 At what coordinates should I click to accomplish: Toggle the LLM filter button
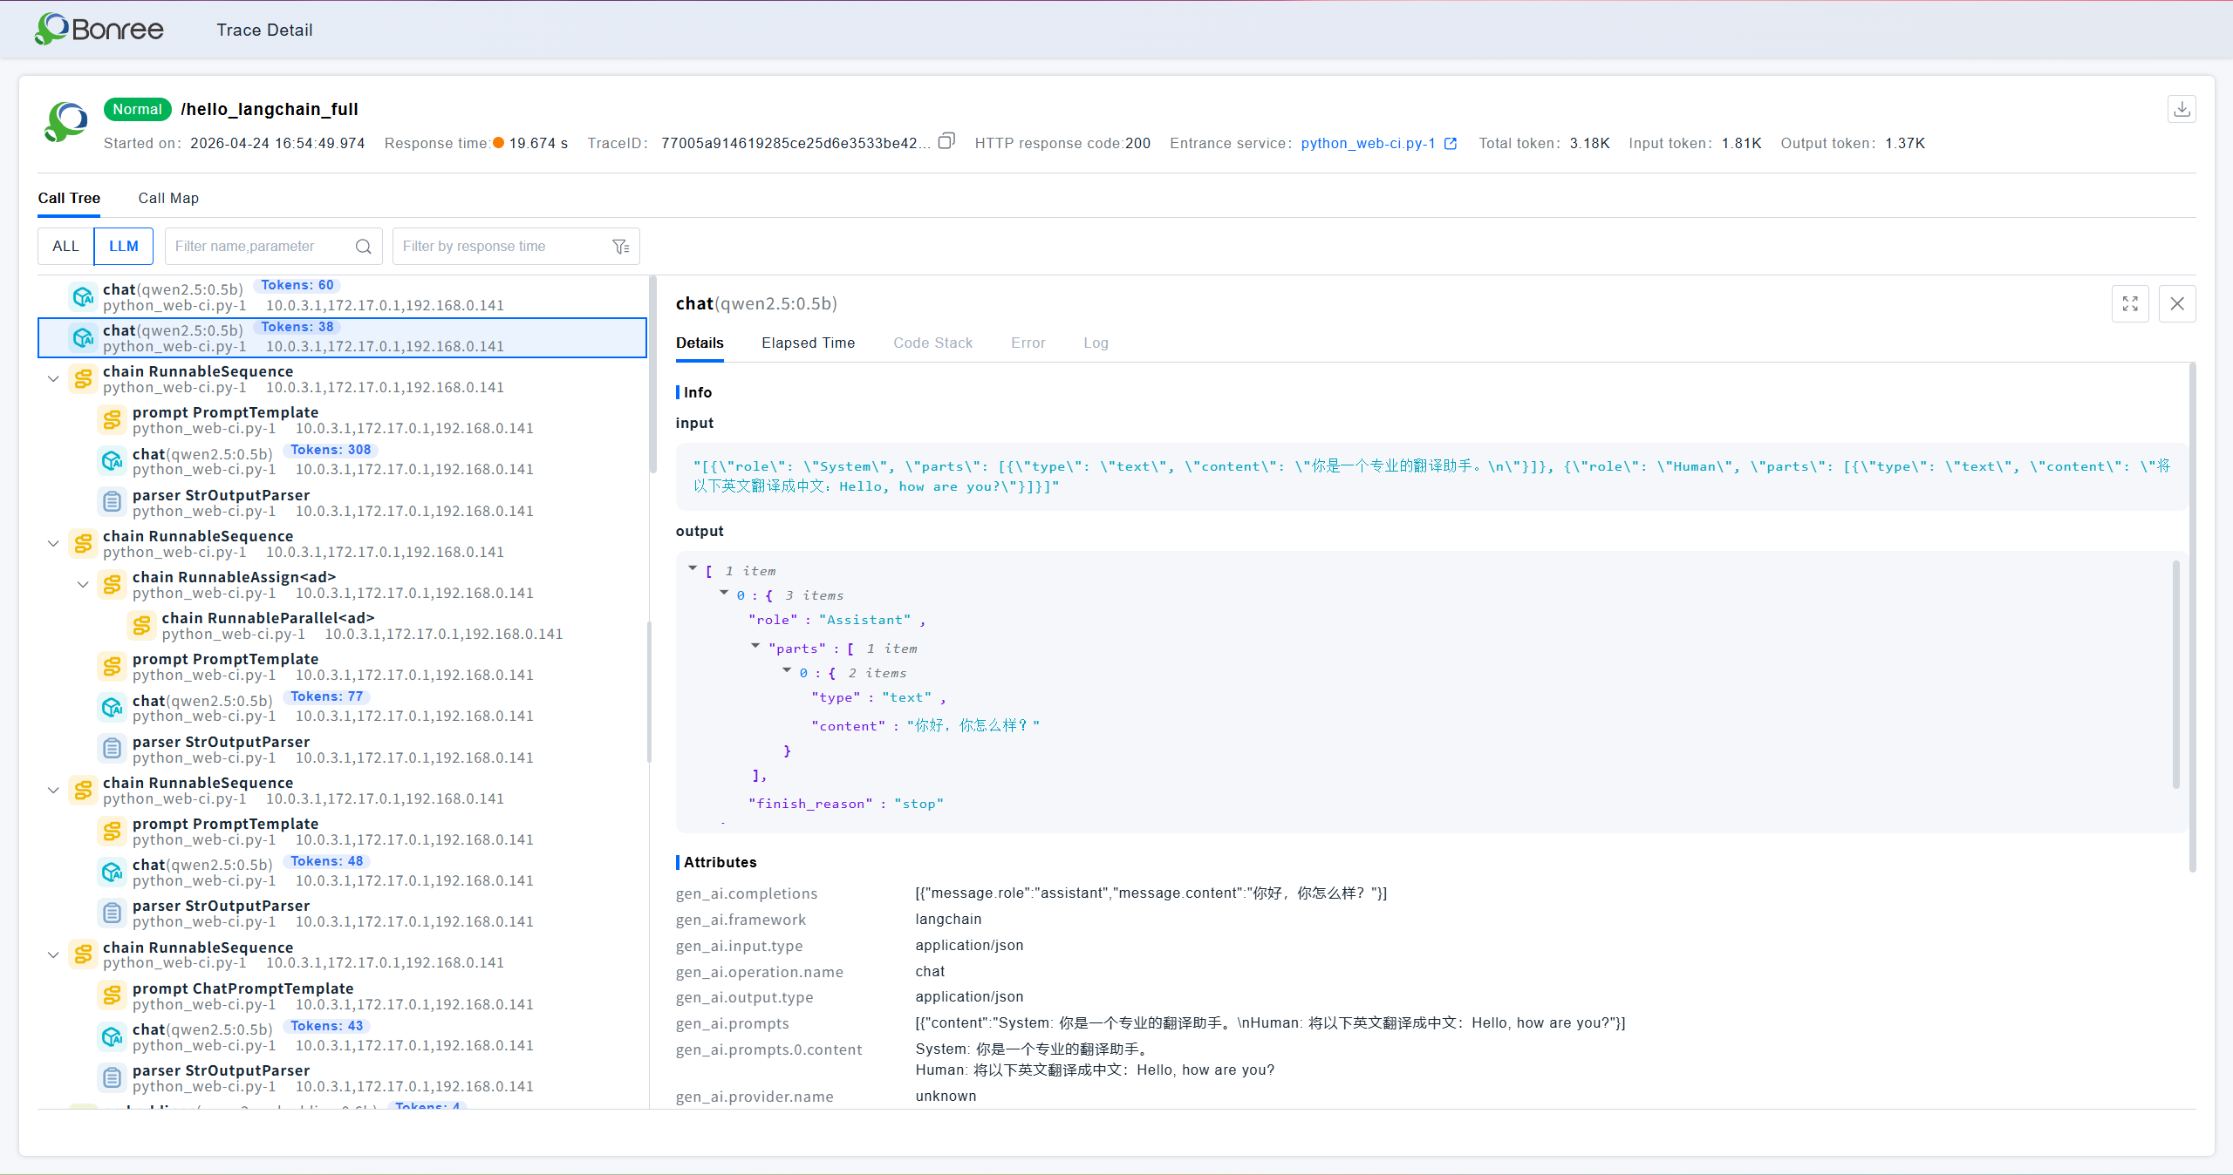coord(124,246)
